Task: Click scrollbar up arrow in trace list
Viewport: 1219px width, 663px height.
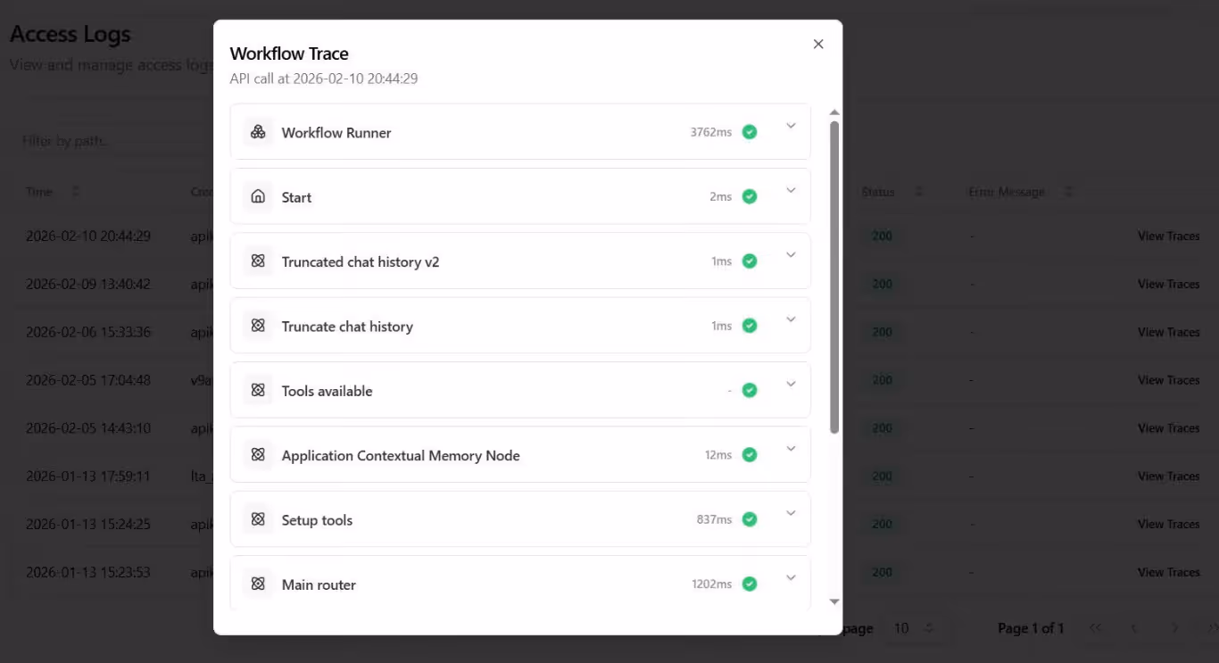Action: pos(834,112)
